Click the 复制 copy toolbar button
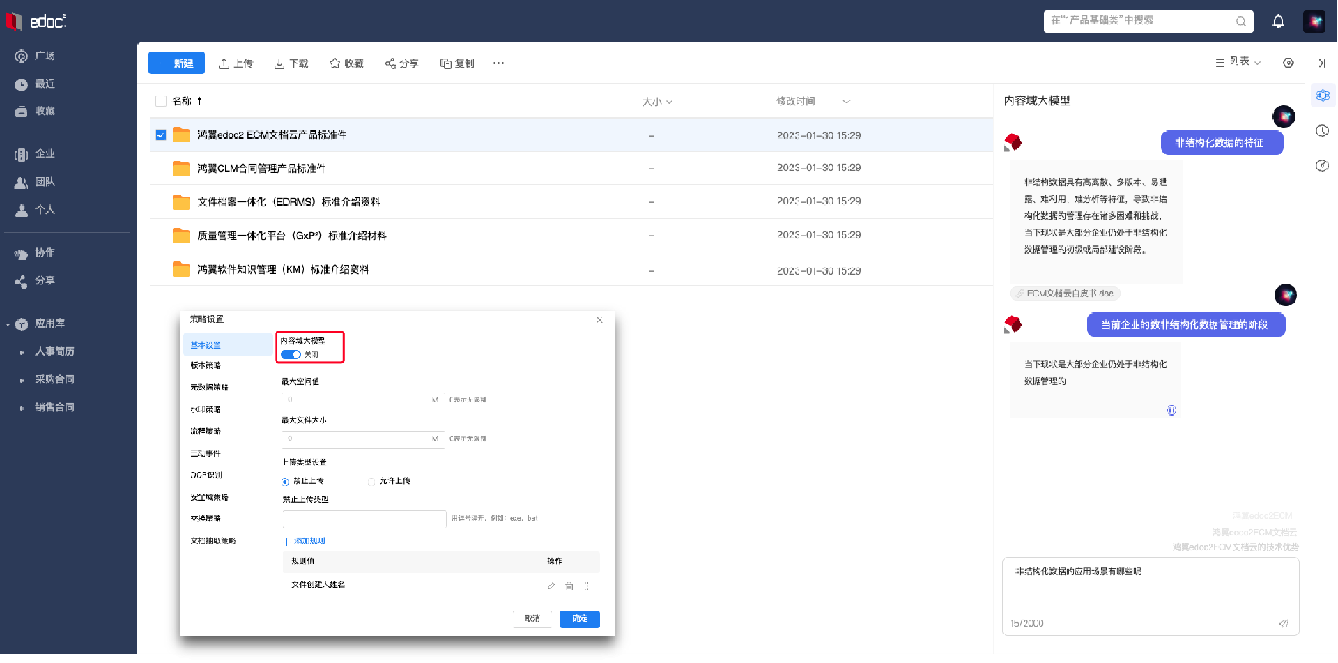Image resolution: width=1338 pixels, height=663 pixels. 457,63
